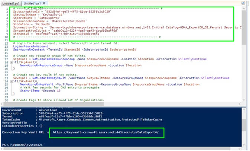Collapse the code block at line 18

(x=12, y=62)
